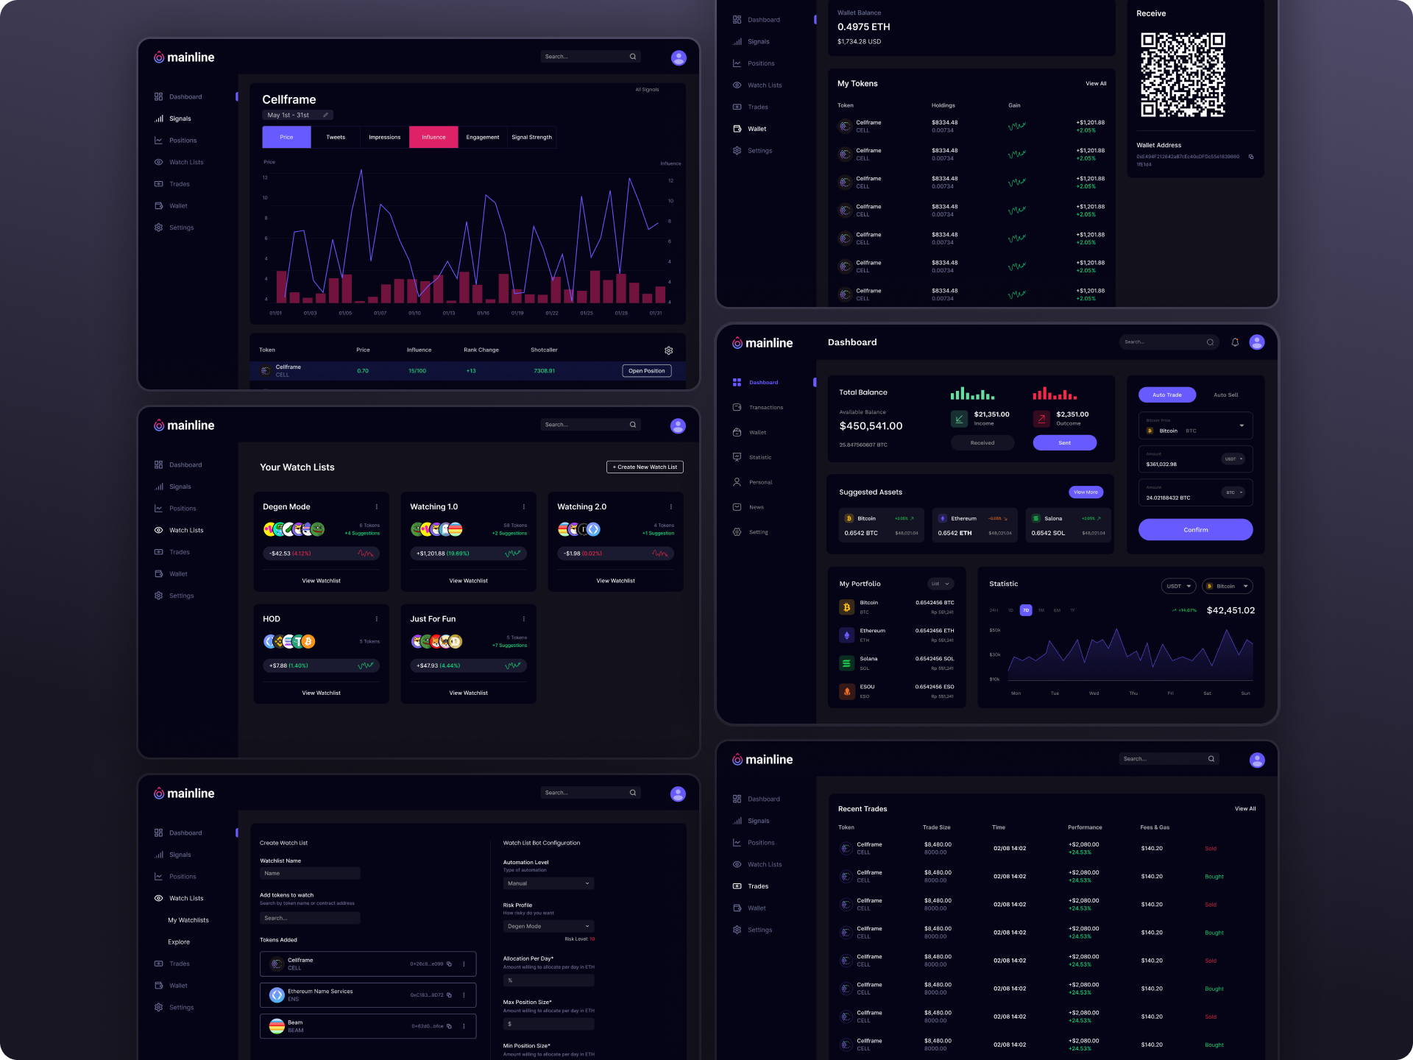Click the mainline logo in the Dashboard window

point(762,343)
